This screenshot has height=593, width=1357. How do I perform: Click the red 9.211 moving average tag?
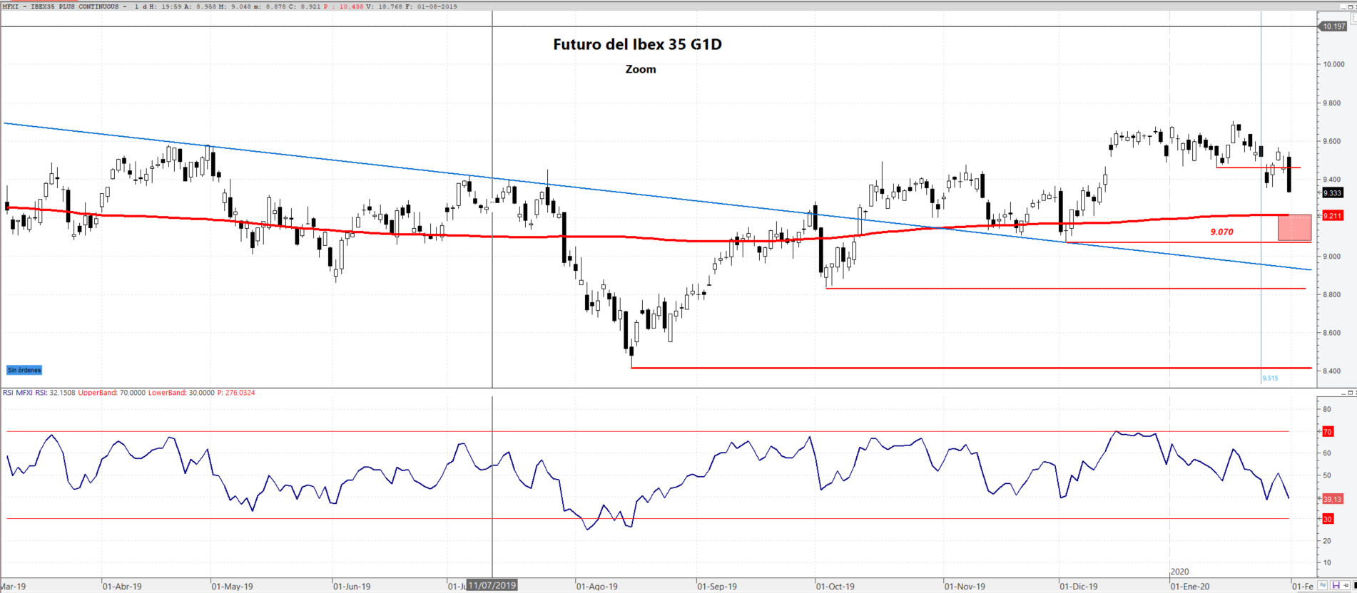pos(1333,216)
